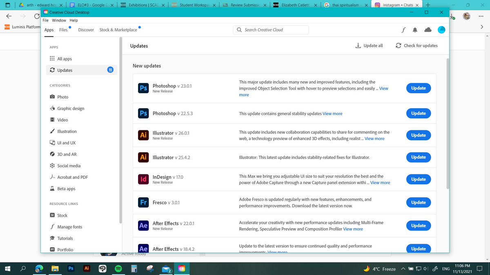Update Illustrator v 25.4.2

coord(419,157)
